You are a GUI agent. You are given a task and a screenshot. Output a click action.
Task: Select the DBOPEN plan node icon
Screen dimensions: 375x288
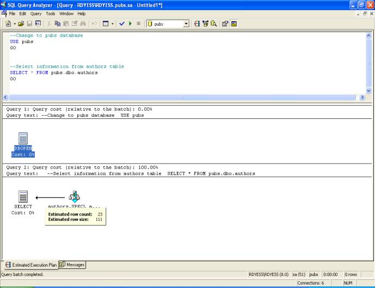click(x=23, y=138)
